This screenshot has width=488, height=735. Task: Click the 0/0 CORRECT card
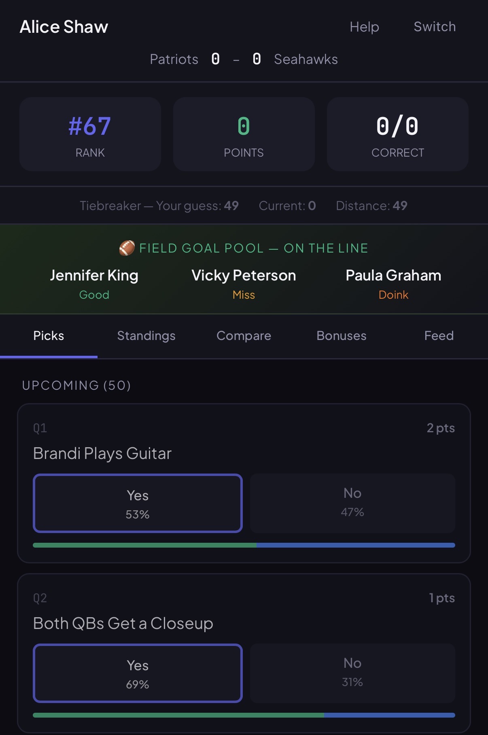tap(397, 134)
